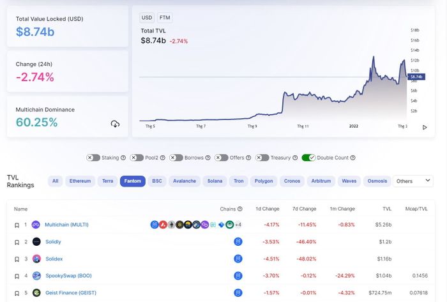Select the Terra chain tab
Image resolution: width=447 pixels, height=302 pixels.
(x=107, y=181)
